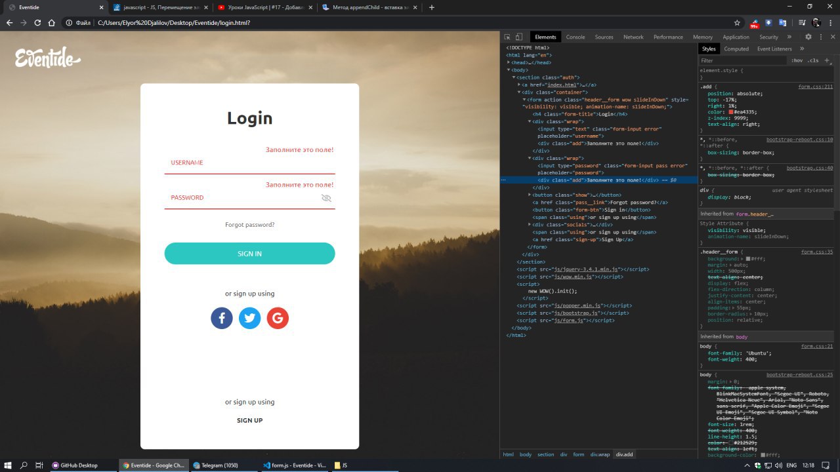The width and height of the screenshot is (840, 472).
Task: Collapse the body element node
Action: [x=509, y=69]
